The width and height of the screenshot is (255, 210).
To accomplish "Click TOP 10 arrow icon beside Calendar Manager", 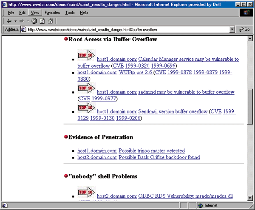I will (86, 56).
